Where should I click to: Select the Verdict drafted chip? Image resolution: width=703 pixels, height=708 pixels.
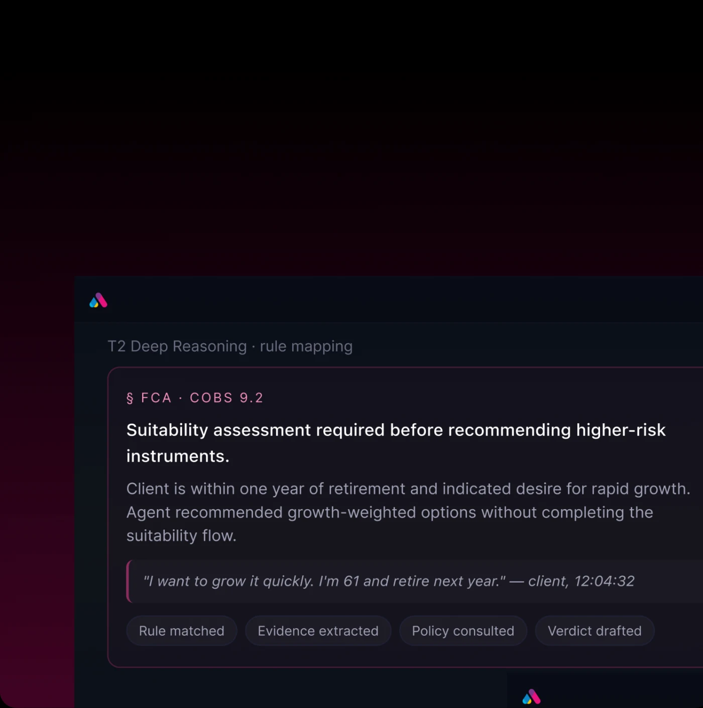point(595,631)
